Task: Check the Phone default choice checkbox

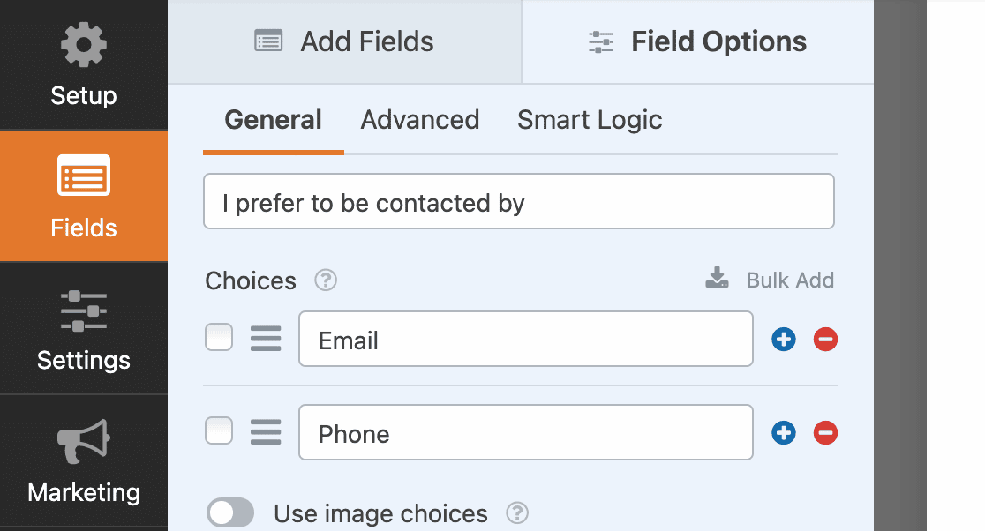Action: pos(219,431)
